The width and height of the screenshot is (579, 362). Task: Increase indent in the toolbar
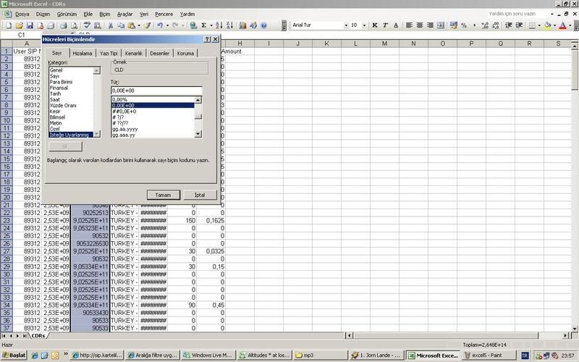[519, 25]
